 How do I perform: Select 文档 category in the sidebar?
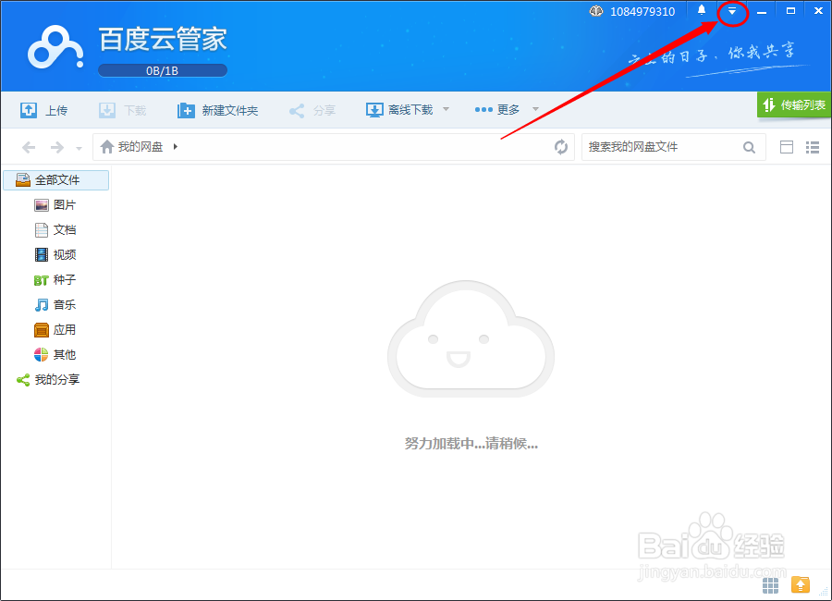55,230
